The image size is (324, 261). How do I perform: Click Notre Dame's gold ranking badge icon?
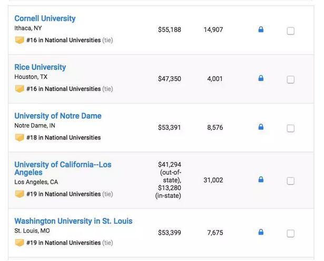(19, 137)
